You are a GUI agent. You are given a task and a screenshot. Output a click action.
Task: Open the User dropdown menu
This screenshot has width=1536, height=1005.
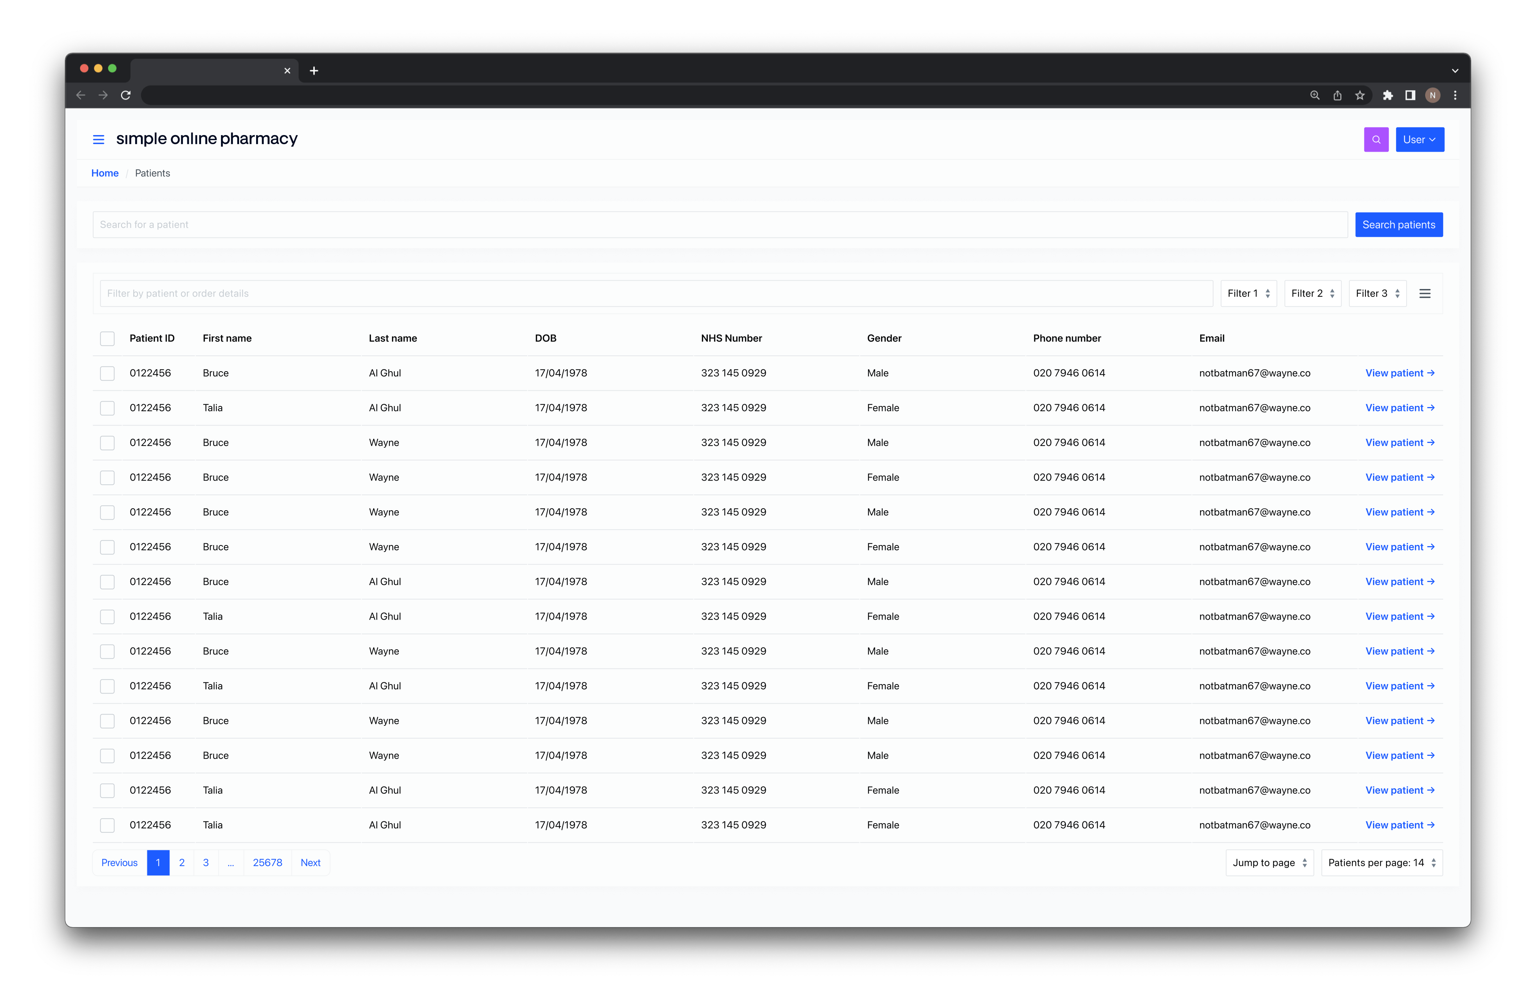tap(1419, 139)
